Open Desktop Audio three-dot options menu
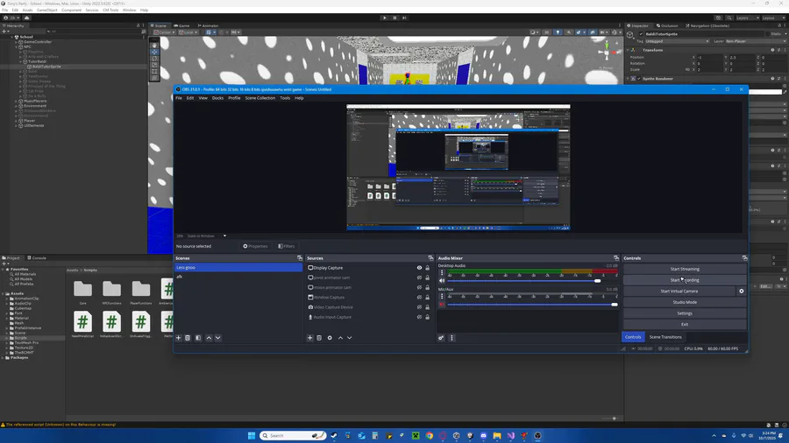The height and width of the screenshot is (443, 789). (x=443, y=273)
